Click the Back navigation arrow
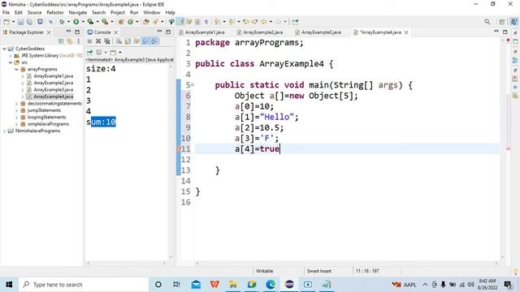 pyautogui.click(x=263, y=22)
